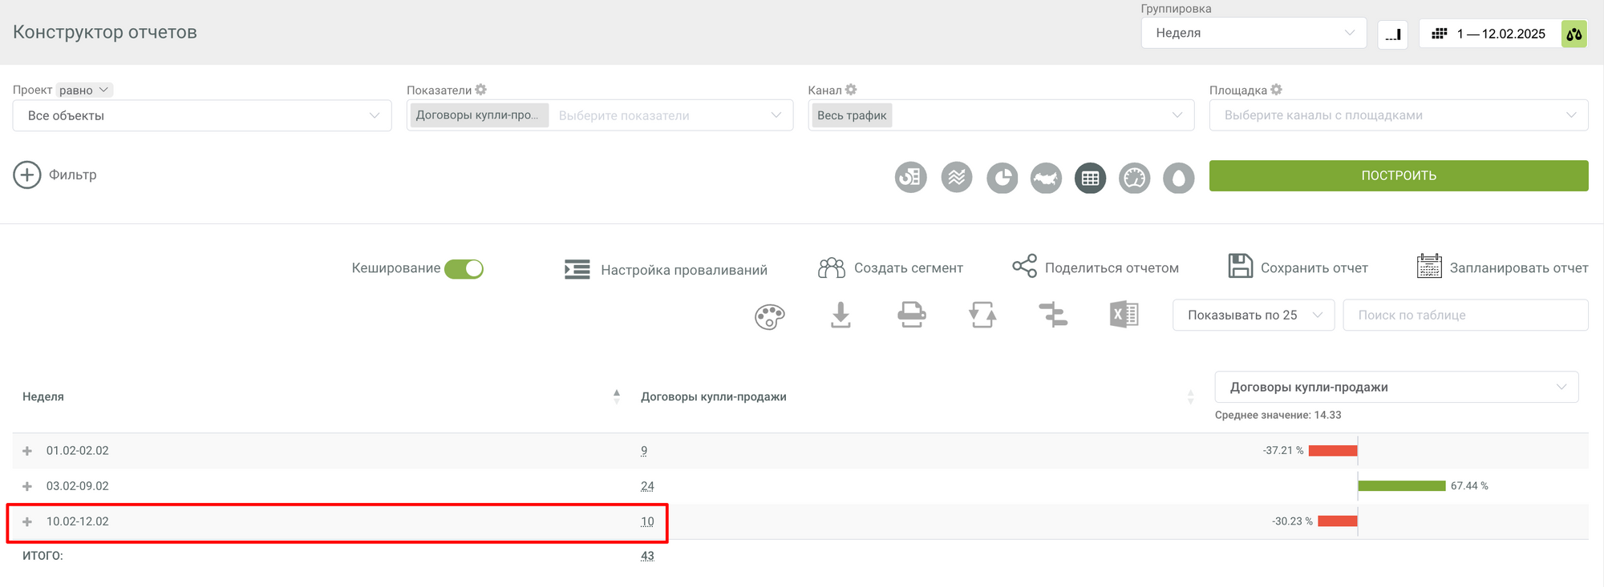Viewport: 1604px width, 587px height.
Task: Click the download report icon
Action: pyautogui.click(x=840, y=316)
